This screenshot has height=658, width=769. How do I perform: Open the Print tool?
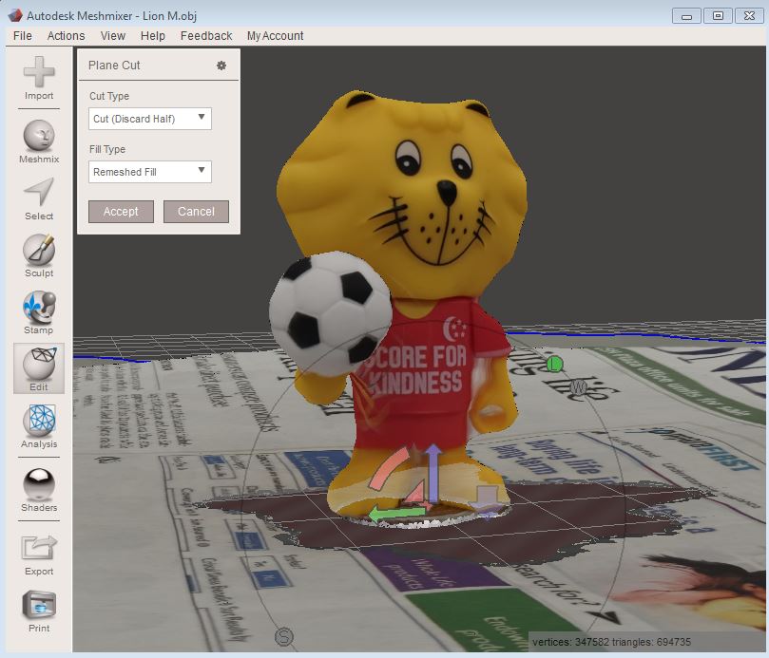point(39,611)
